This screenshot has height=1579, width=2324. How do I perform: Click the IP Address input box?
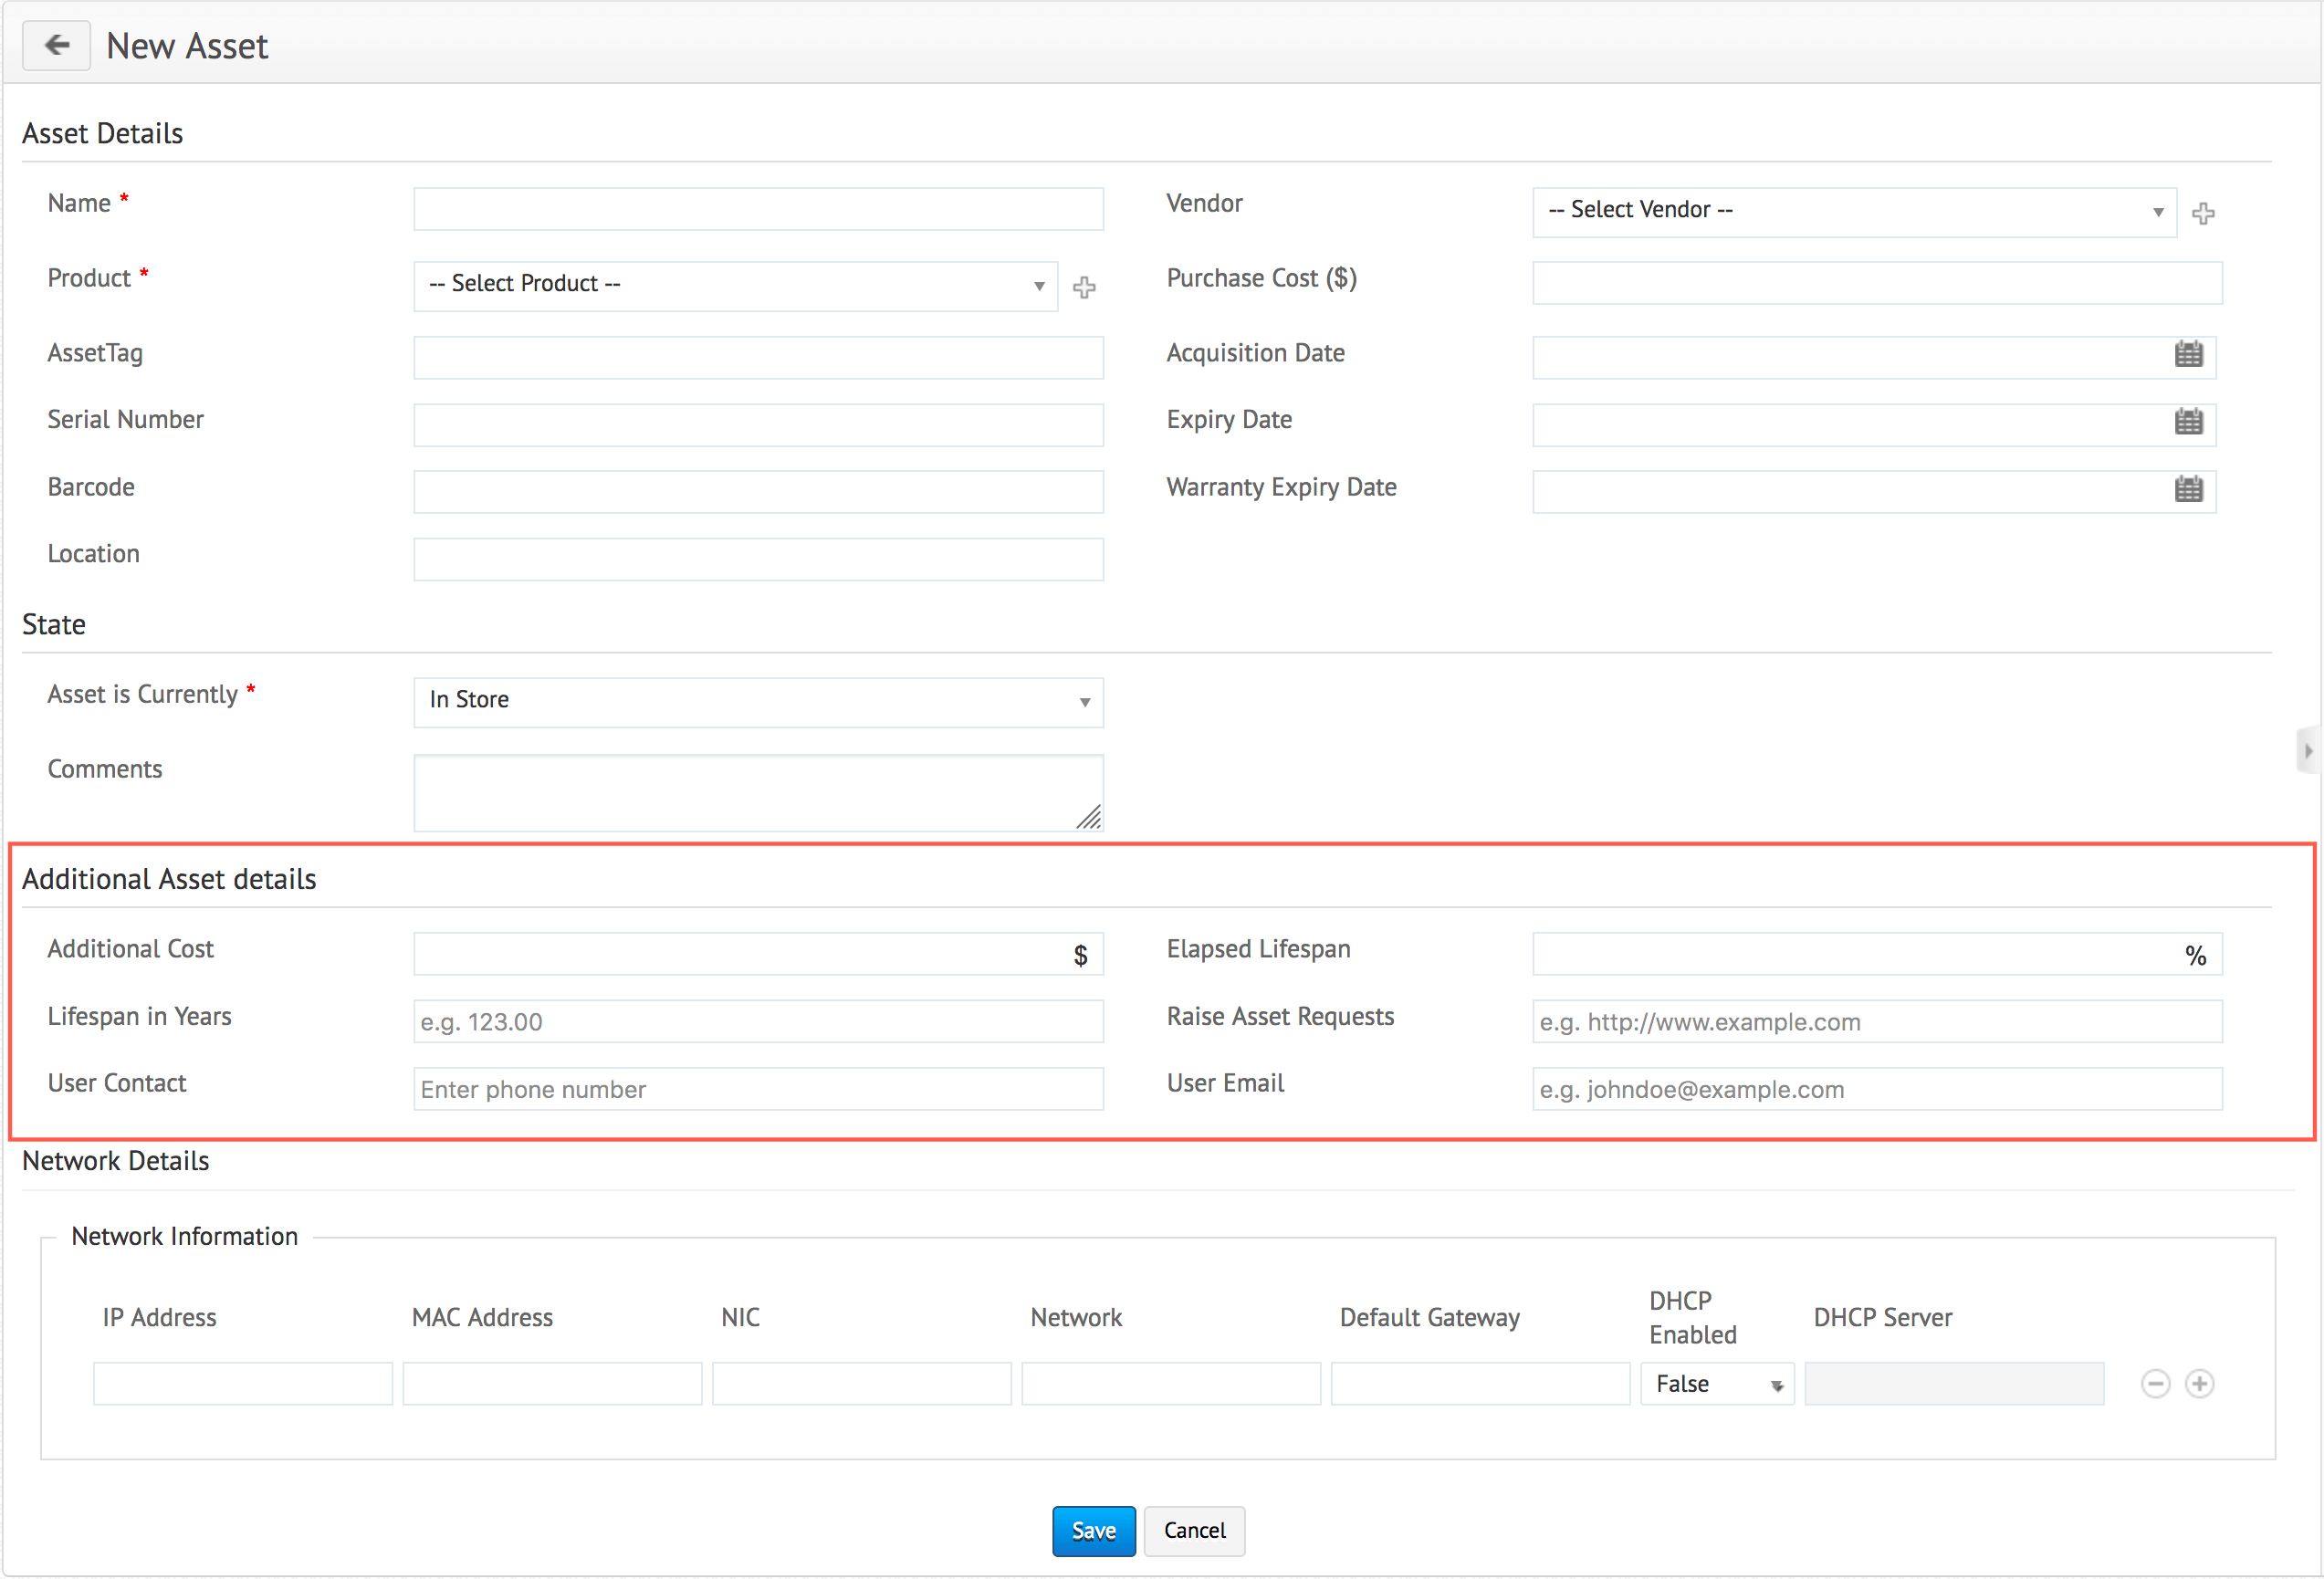[243, 1384]
